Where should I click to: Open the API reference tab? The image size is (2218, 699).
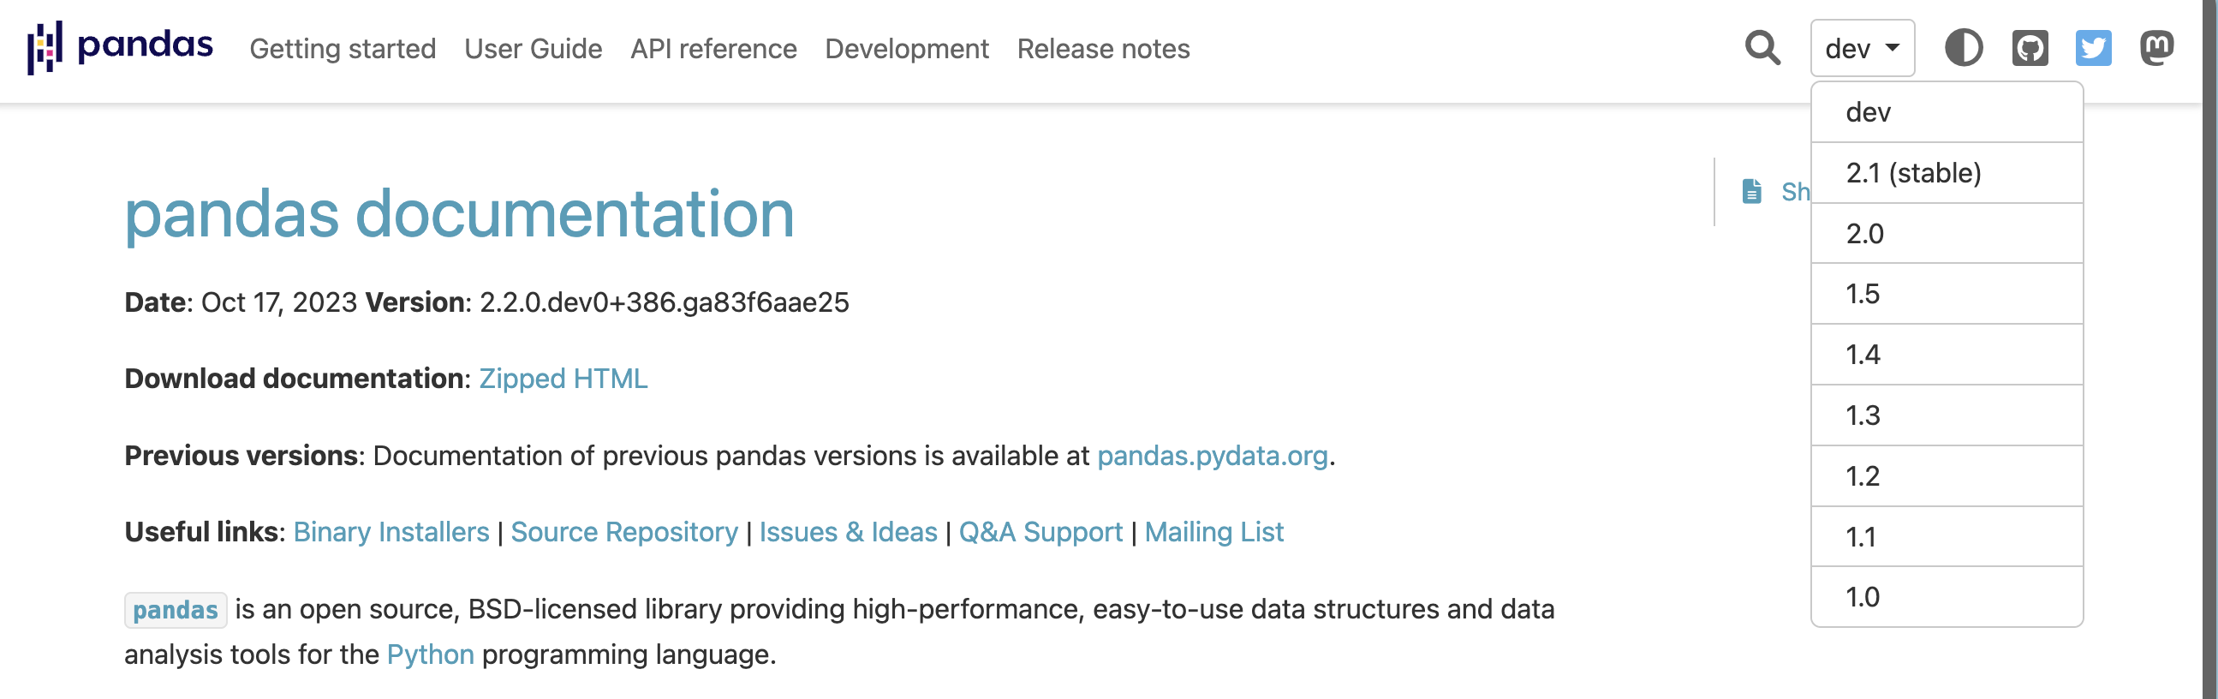pyautogui.click(x=714, y=49)
